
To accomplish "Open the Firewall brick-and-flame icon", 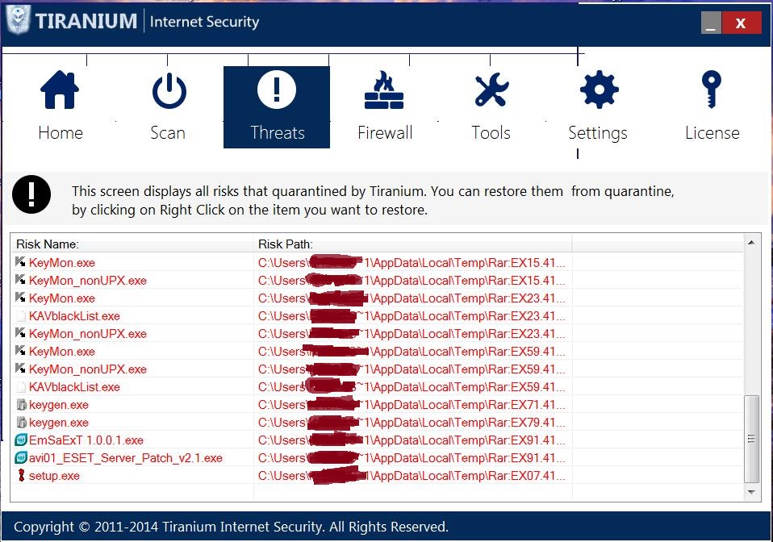I will pos(384,90).
